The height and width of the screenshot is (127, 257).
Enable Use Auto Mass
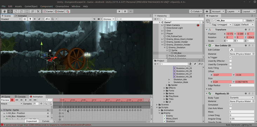coord(231,108)
